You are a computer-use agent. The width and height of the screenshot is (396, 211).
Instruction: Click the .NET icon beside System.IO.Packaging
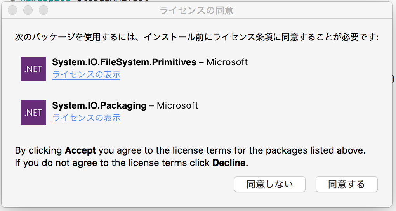tap(33, 112)
